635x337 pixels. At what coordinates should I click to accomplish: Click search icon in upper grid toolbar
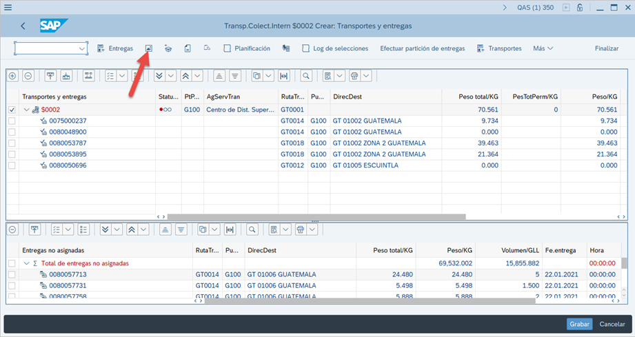coord(306,76)
